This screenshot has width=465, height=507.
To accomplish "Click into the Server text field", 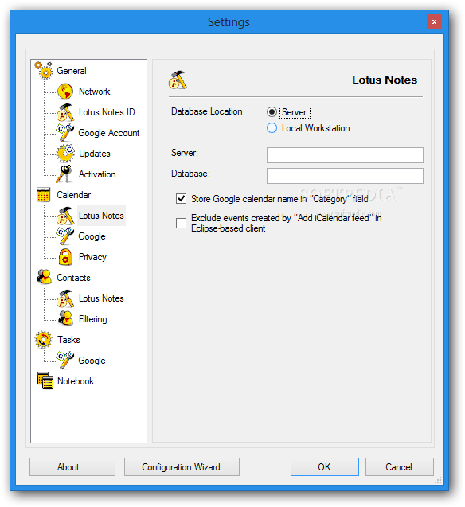I will (x=345, y=155).
